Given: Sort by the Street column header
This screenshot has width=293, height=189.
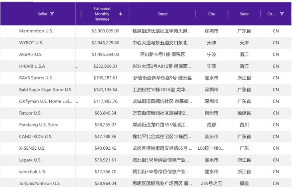Looking at the screenshot, I should (x=162, y=14).
